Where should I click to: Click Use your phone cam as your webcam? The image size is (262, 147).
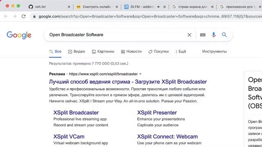[169, 143]
